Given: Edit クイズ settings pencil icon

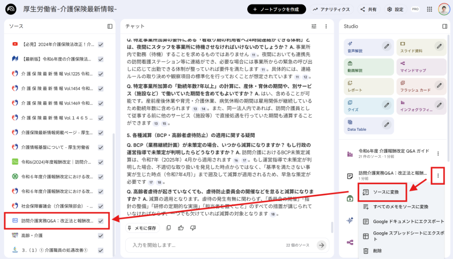Looking at the screenshot, I should click(387, 105).
